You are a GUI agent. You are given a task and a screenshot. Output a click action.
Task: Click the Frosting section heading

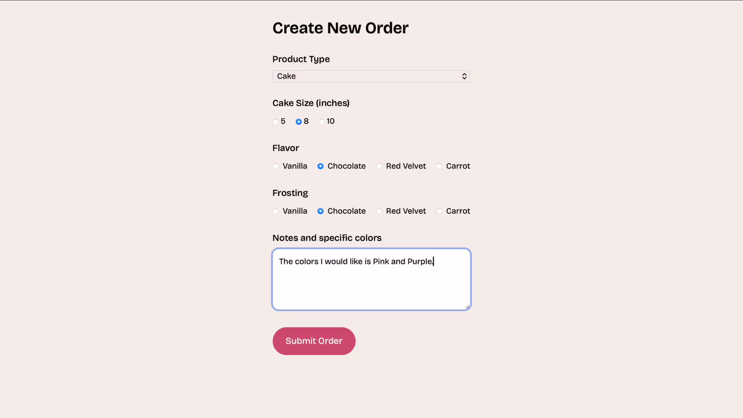tap(290, 193)
